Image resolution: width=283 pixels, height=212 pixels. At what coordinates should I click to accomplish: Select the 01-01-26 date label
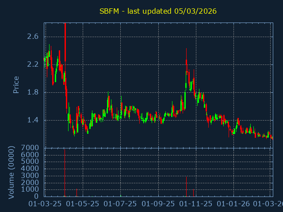(x=233, y=204)
